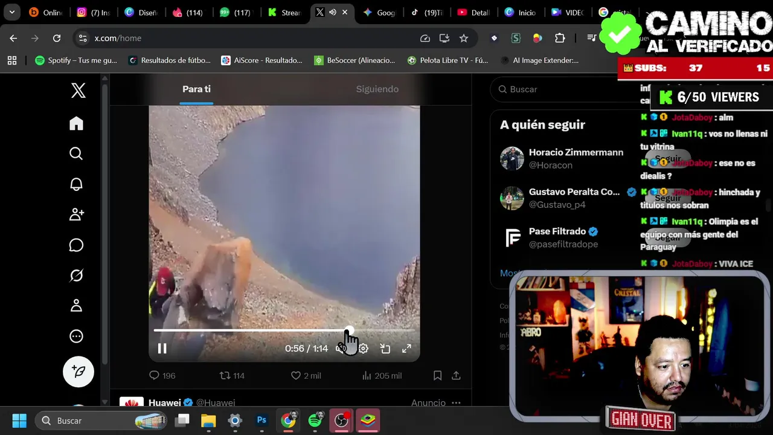The image size is (773, 435).
Task: Open Huawei ad options three dots
Action: (456, 402)
